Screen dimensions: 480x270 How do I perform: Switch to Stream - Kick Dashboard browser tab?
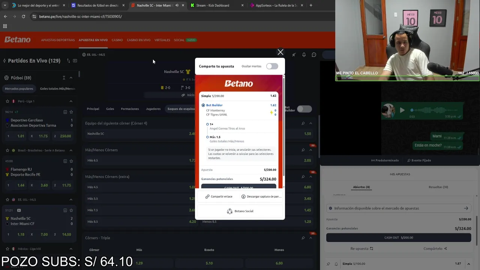tap(217, 5)
